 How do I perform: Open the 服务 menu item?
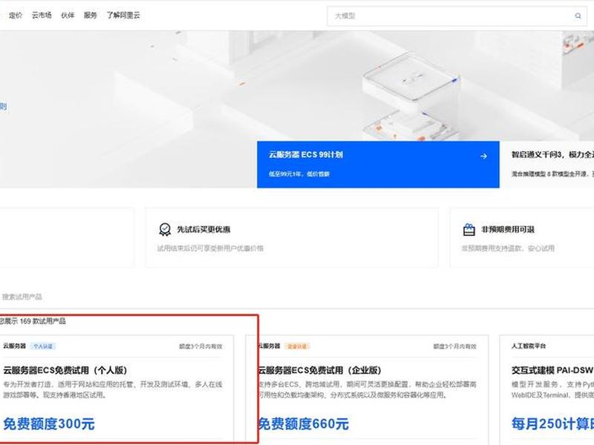(x=90, y=15)
